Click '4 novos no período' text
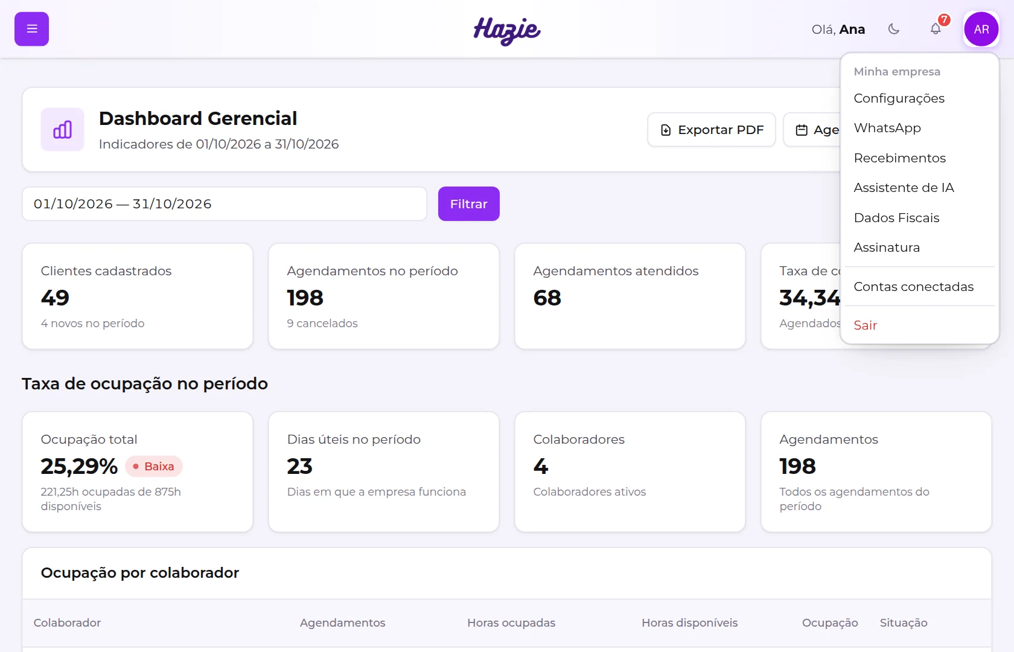Viewport: 1014px width, 652px height. coord(93,324)
